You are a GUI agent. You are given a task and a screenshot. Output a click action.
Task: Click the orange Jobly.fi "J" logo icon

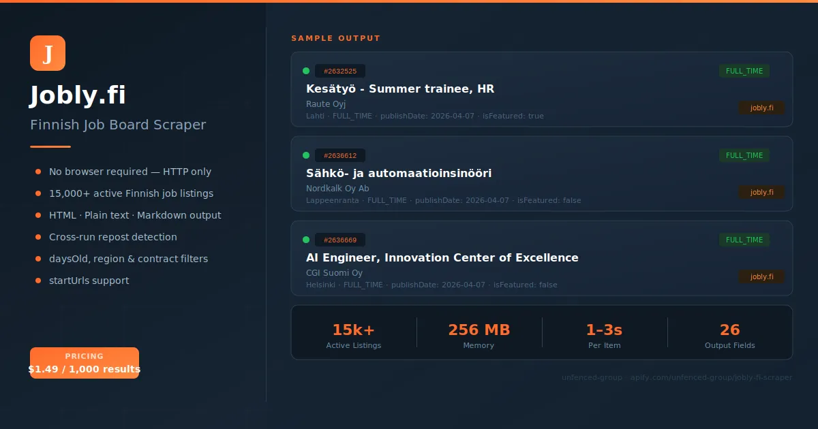48,53
